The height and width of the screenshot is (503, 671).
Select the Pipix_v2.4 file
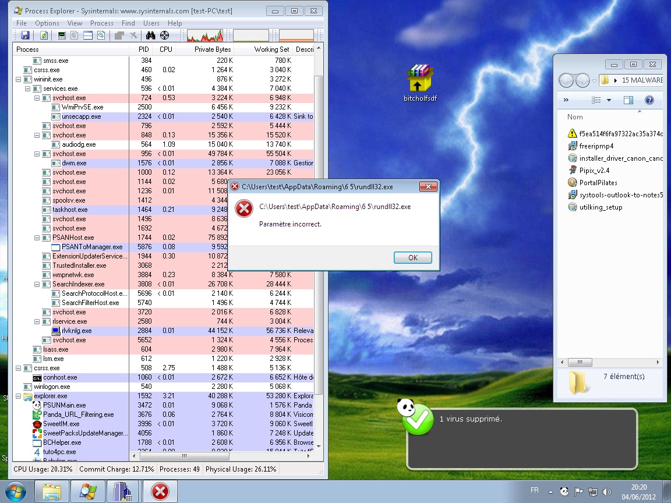[589, 170]
